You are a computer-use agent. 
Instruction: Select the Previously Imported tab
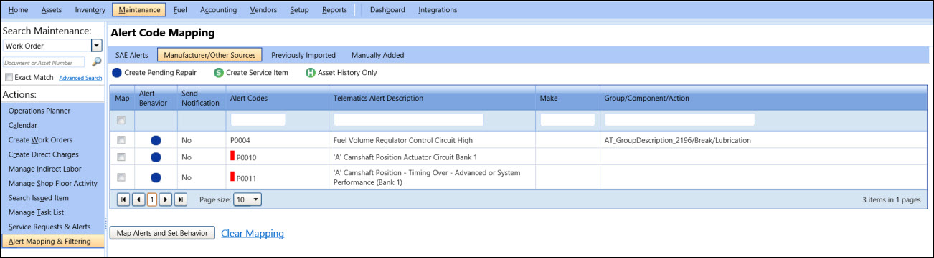point(303,55)
